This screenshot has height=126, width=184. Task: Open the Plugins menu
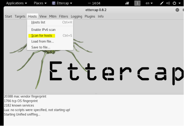(x=90, y=16)
